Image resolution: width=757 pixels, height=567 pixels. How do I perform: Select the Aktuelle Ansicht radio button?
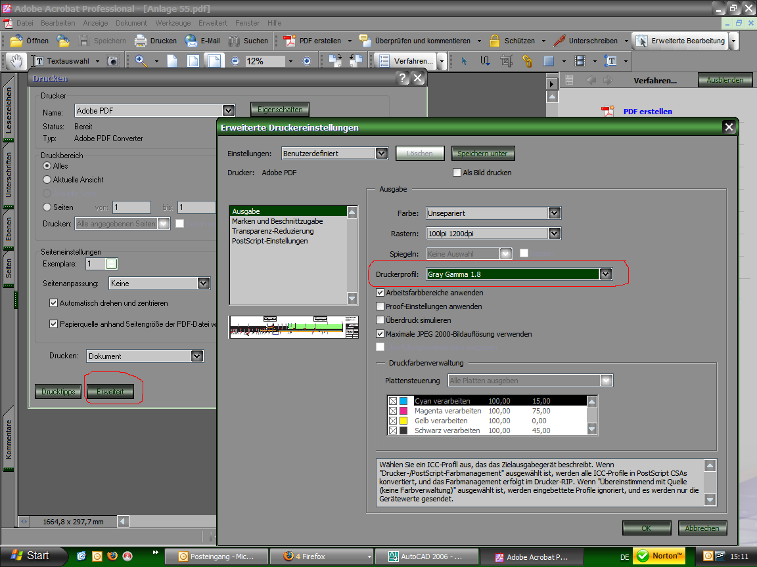(47, 180)
